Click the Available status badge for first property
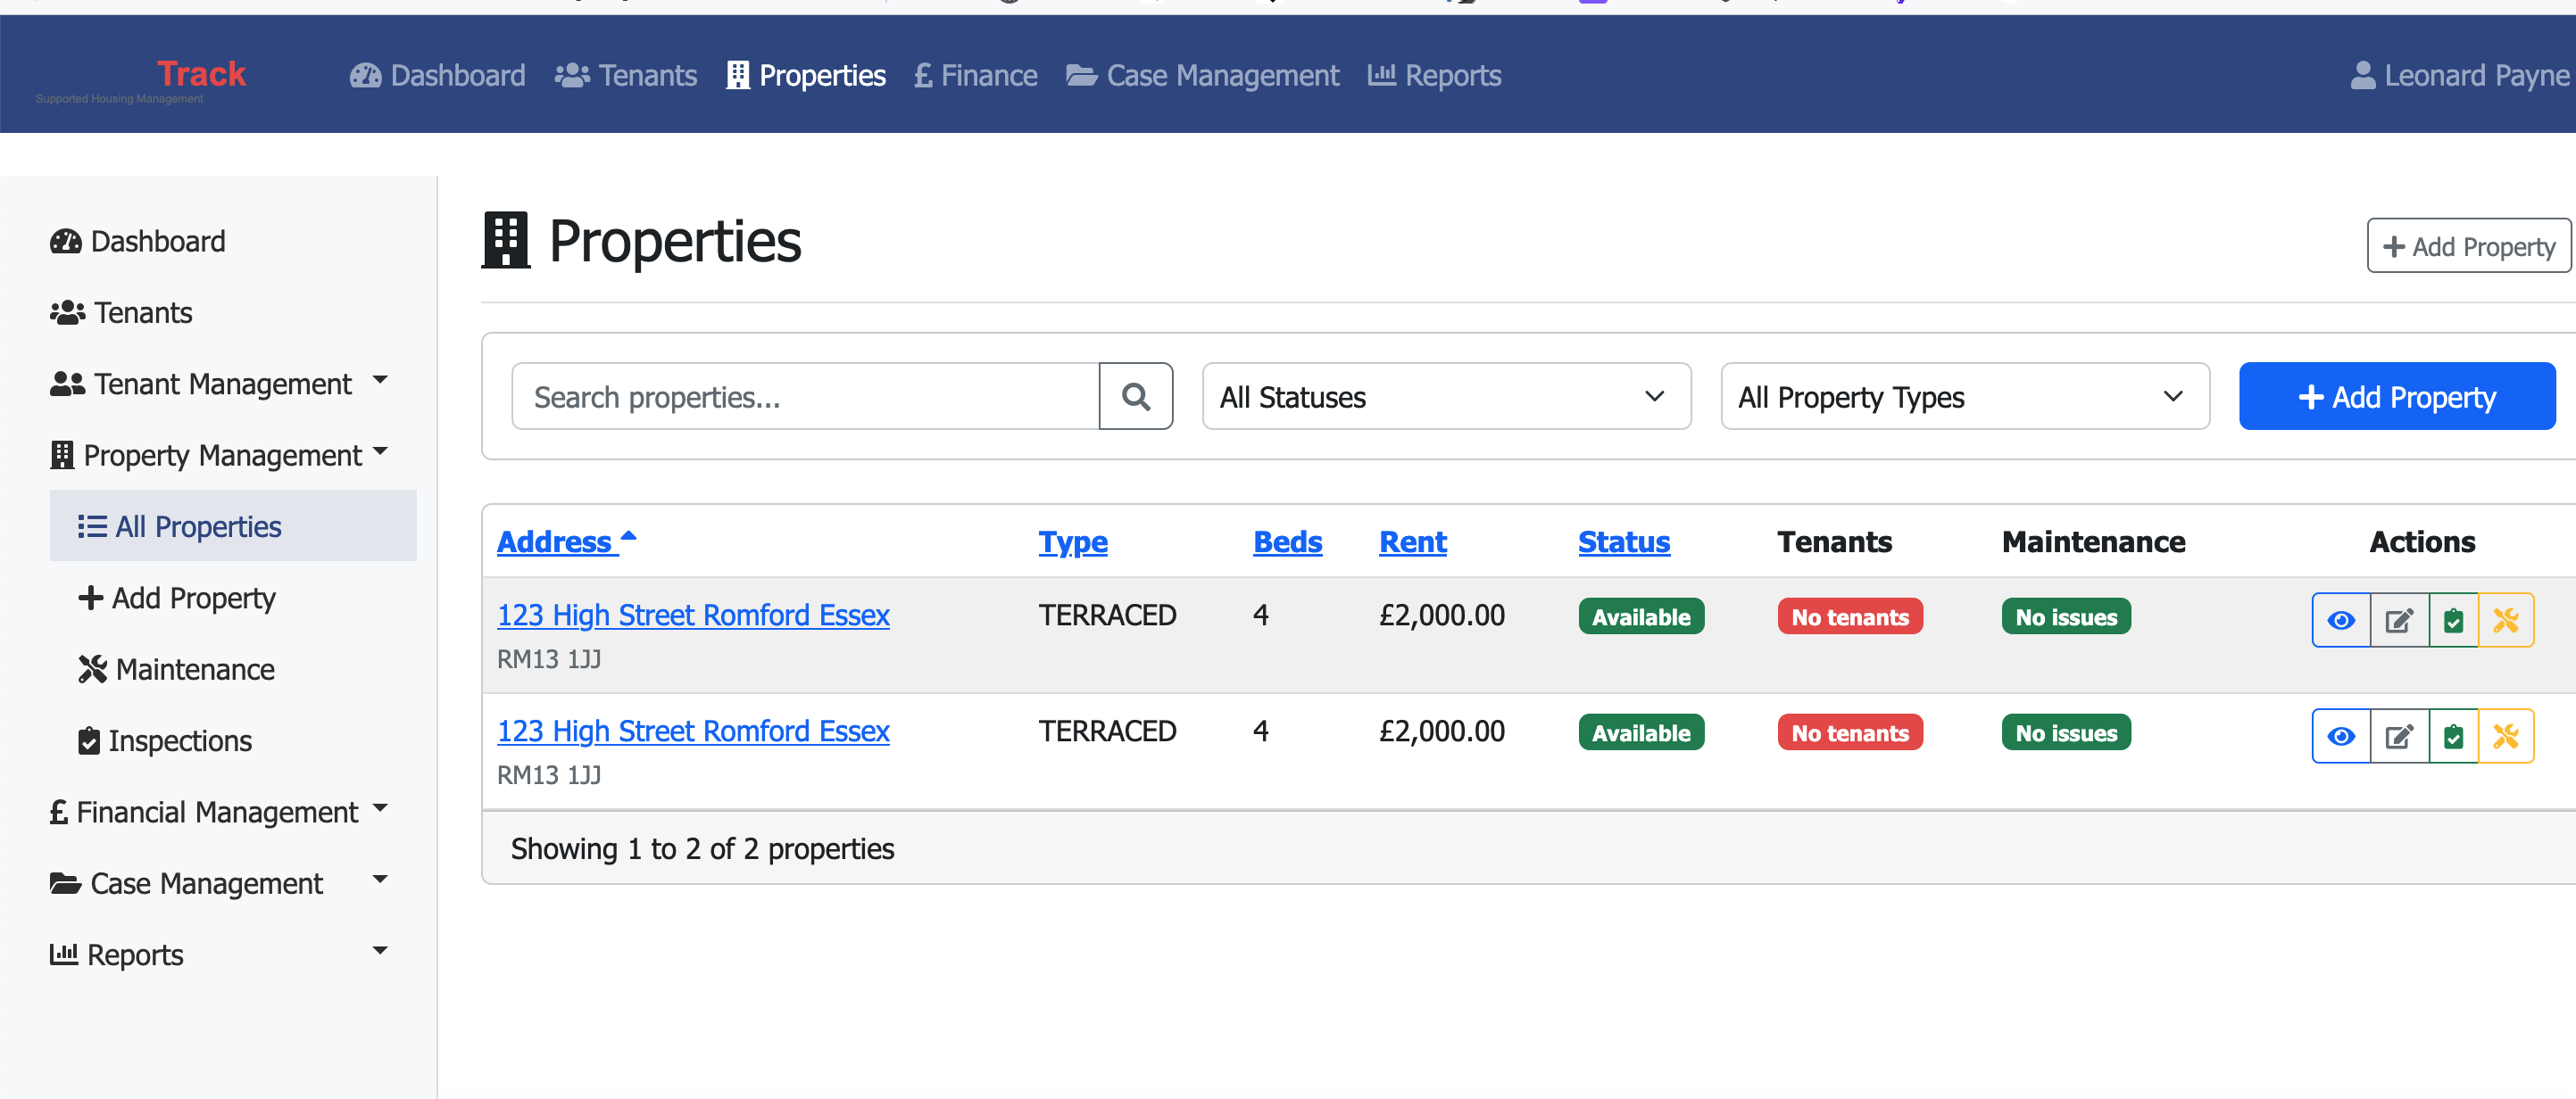Image resolution: width=2576 pixels, height=1099 pixels. point(1641,616)
